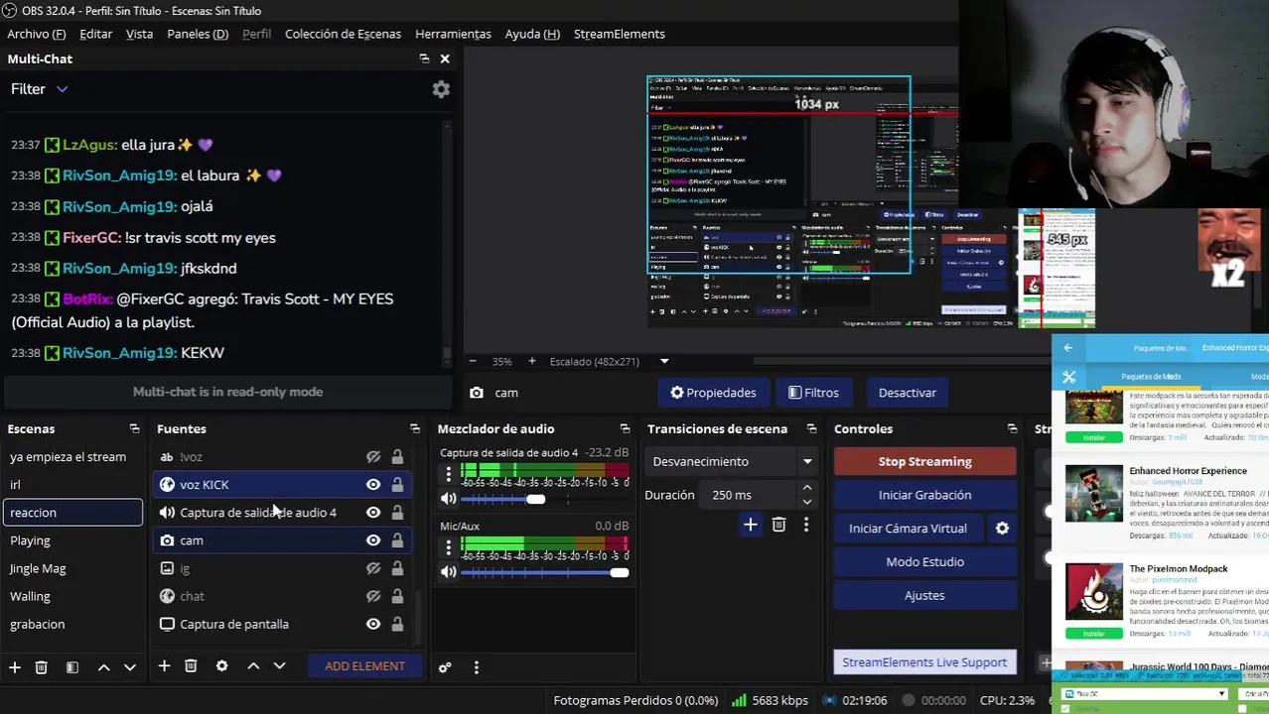Hide Captura de salida de audio 4 source
The image size is (1269, 714).
pyautogui.click(x=373, y=513)
